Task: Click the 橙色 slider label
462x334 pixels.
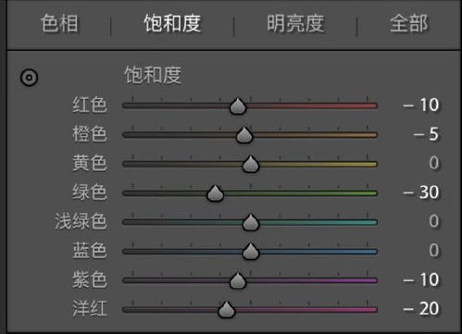Action: [90, 134]
